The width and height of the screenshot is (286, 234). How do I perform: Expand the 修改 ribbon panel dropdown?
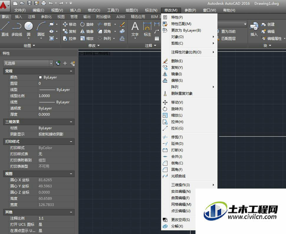tap(94, 46)
